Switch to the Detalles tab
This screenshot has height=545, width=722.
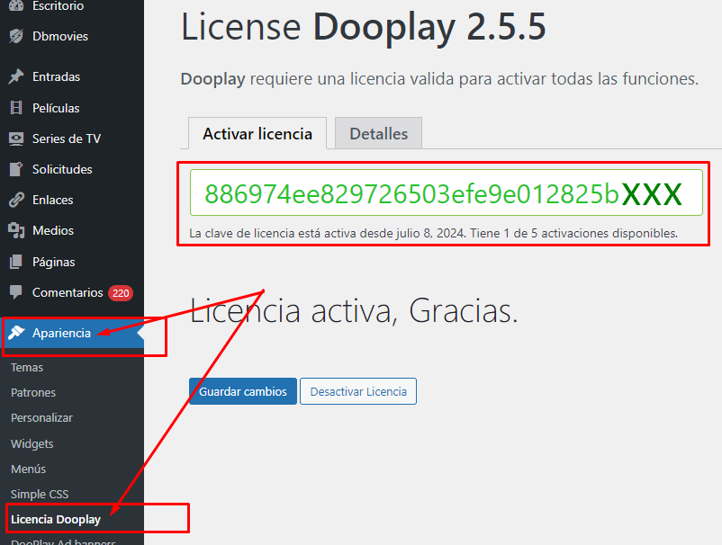[378, 133]
